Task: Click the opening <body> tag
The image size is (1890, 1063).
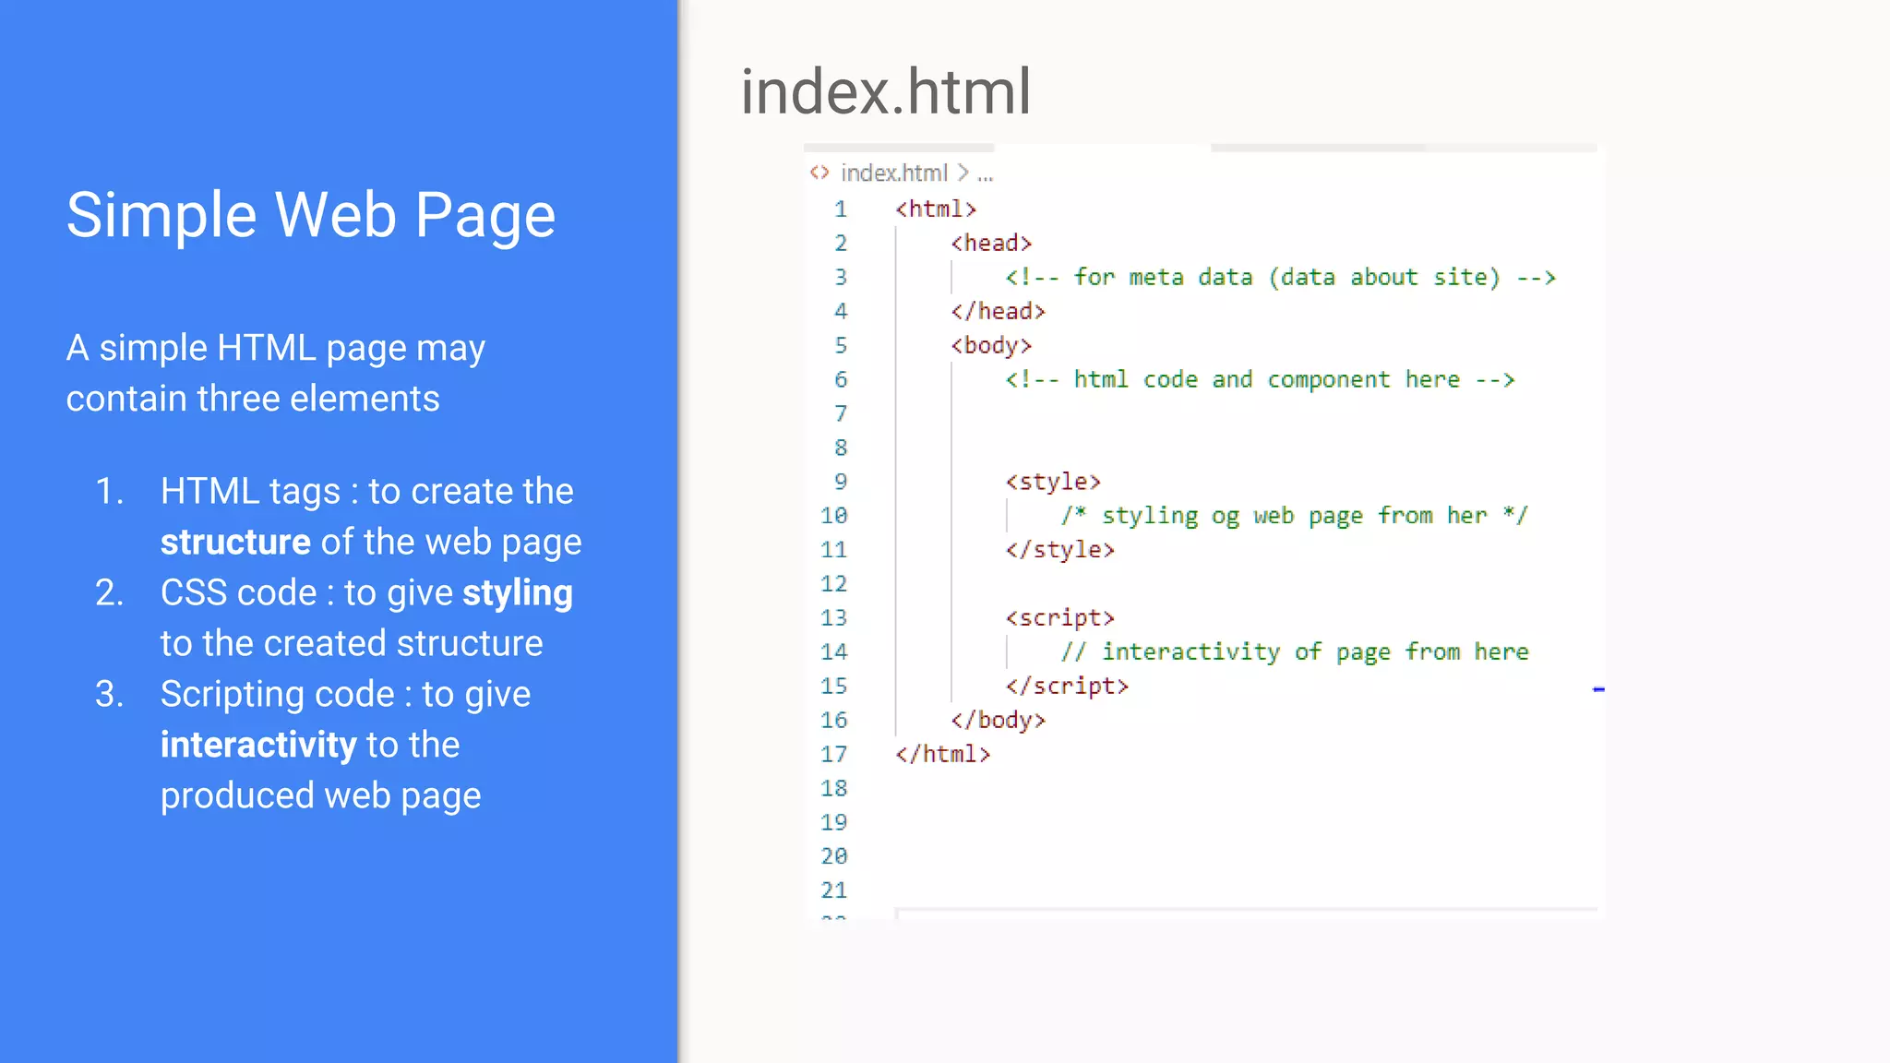Action: 991,346
